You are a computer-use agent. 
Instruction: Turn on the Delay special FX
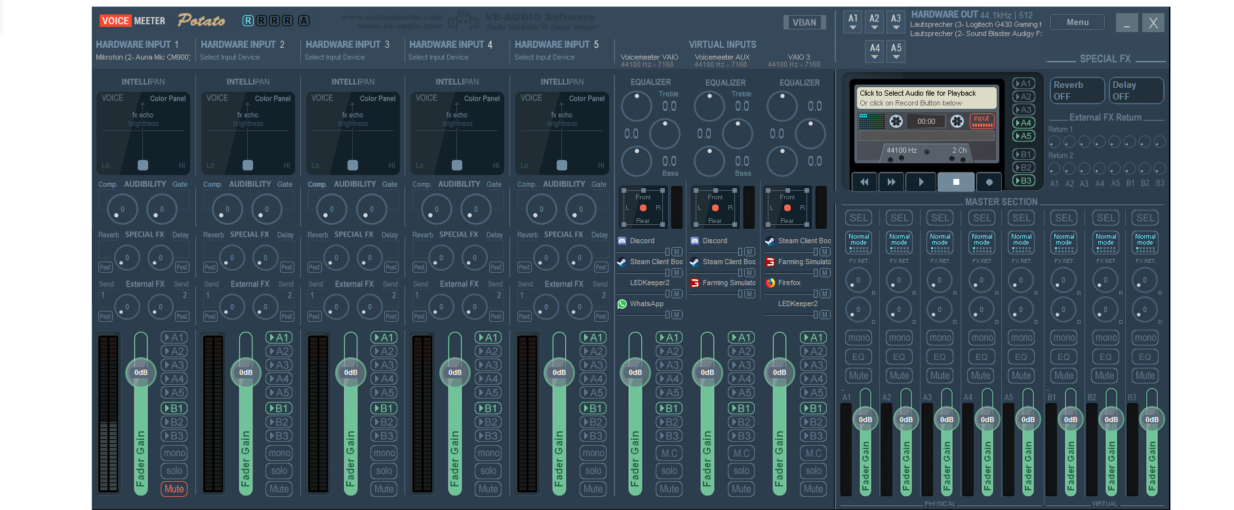click(x=1136, y=90)
